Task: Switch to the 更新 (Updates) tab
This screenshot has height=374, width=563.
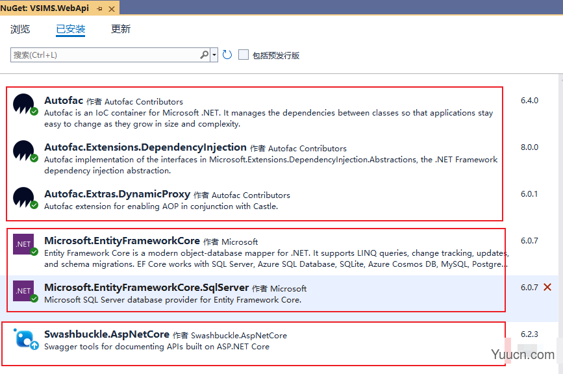Action: [x=121, y=29]
